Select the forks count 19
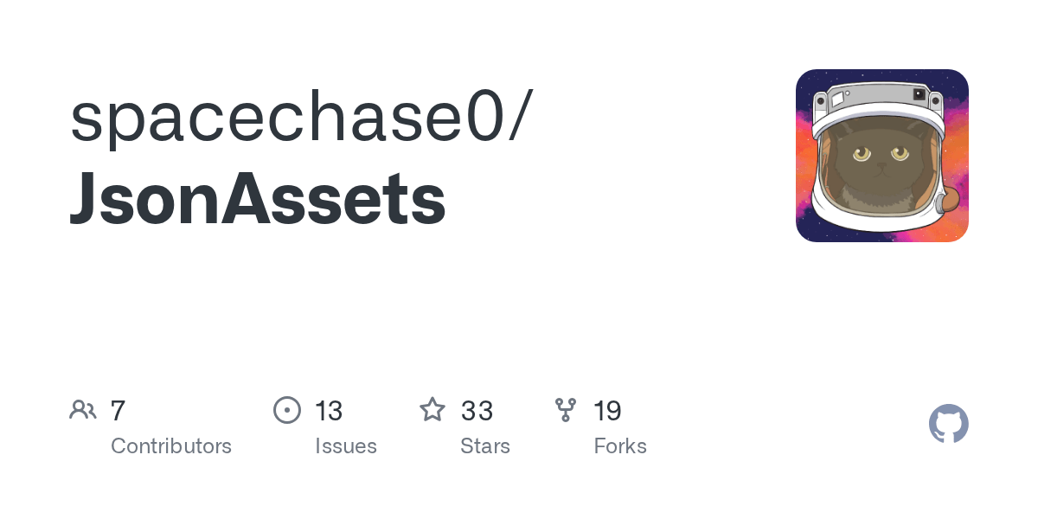 [x=607, y=411]
